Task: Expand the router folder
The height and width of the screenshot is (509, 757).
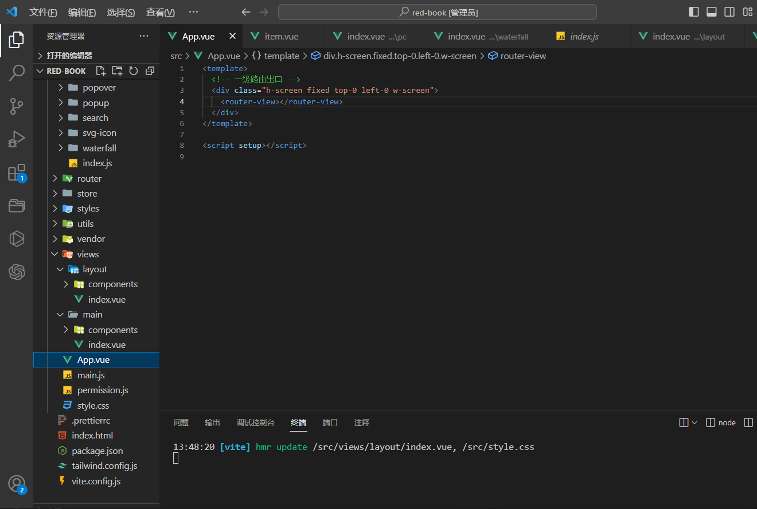Action: [x=96, y=178]
